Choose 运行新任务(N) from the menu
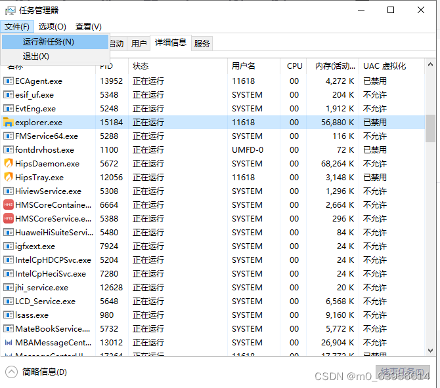440x388 pixels. 55,42
